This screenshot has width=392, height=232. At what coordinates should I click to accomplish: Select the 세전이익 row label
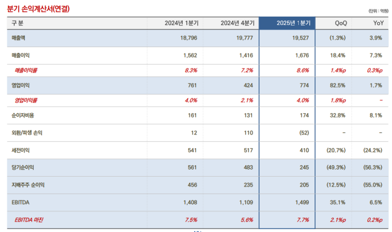21,150
